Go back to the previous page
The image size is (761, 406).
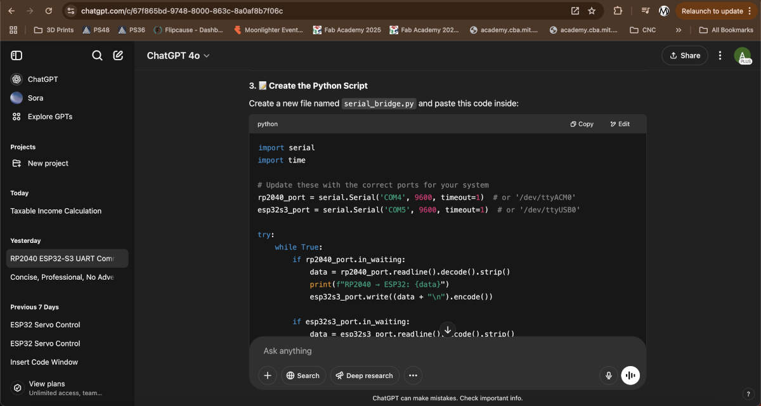click(x=11, y=11)
